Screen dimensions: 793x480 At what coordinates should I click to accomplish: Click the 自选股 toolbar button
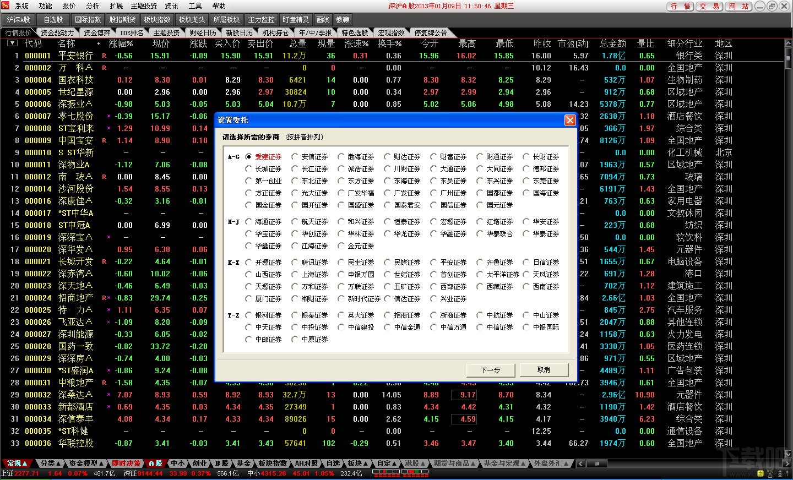[x=53, y=20]
